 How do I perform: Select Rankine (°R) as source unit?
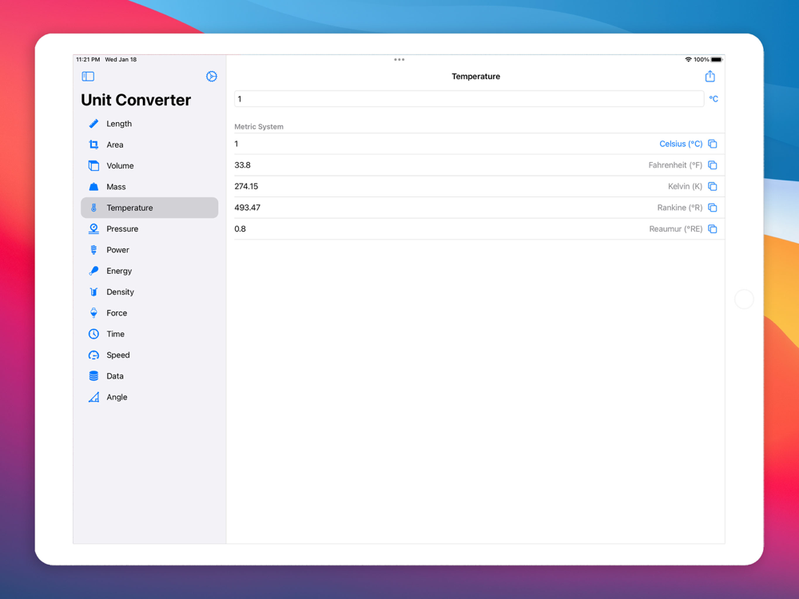pyautogui.click(x=680, y=208)
